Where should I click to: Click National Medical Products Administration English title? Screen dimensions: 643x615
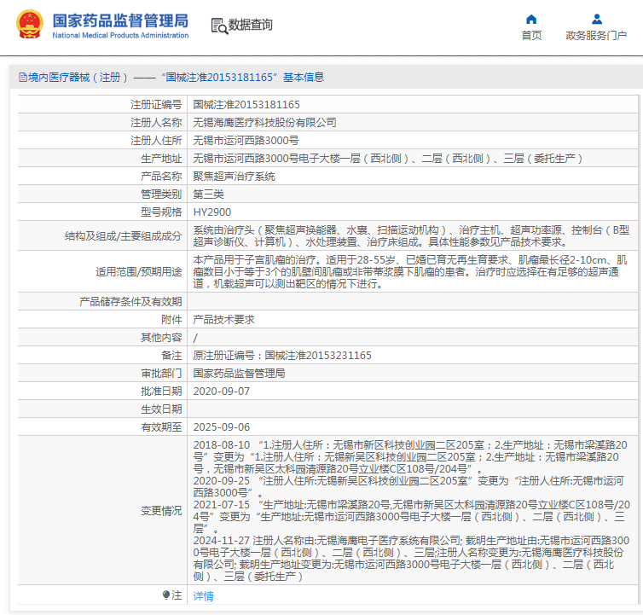coord(120,35)
